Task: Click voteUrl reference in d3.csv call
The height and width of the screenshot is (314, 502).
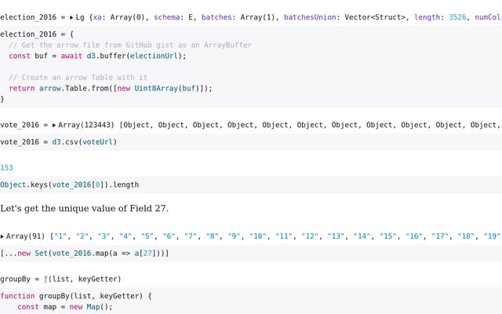Action: click(97, 142)
